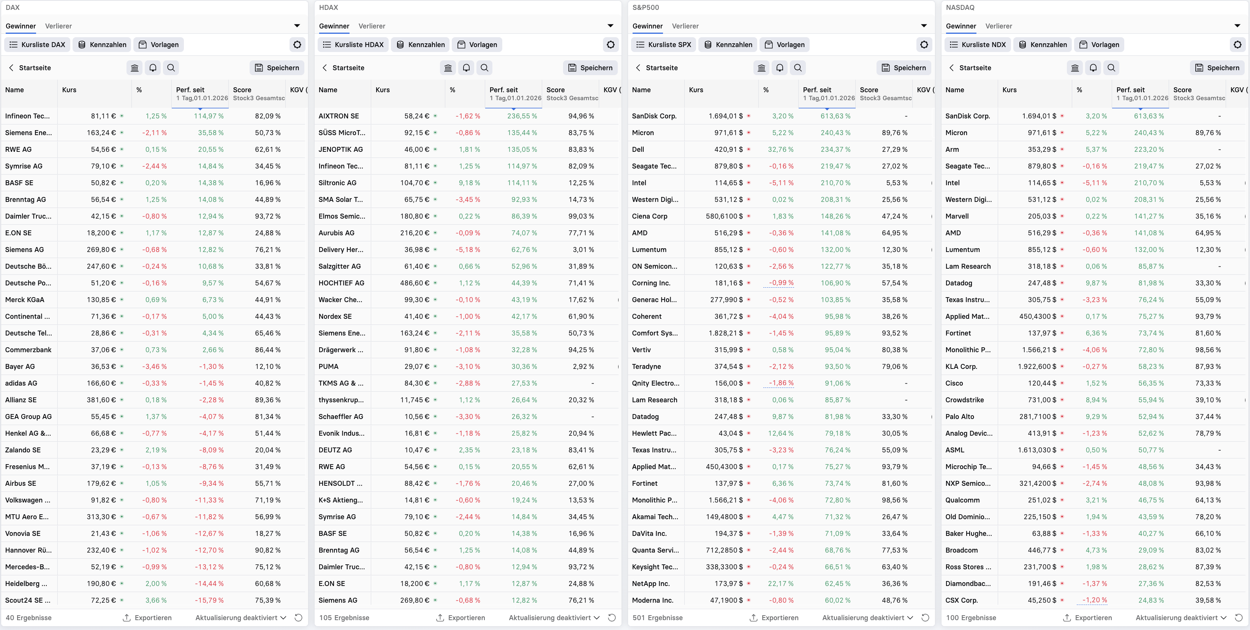
Task: Switch to Verlierer tab in NASDAQ
Action: 998,26
